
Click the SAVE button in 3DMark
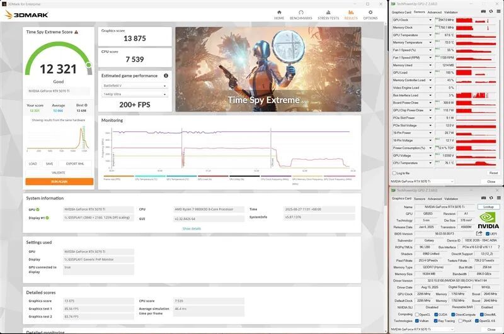[x=50, y=164]
